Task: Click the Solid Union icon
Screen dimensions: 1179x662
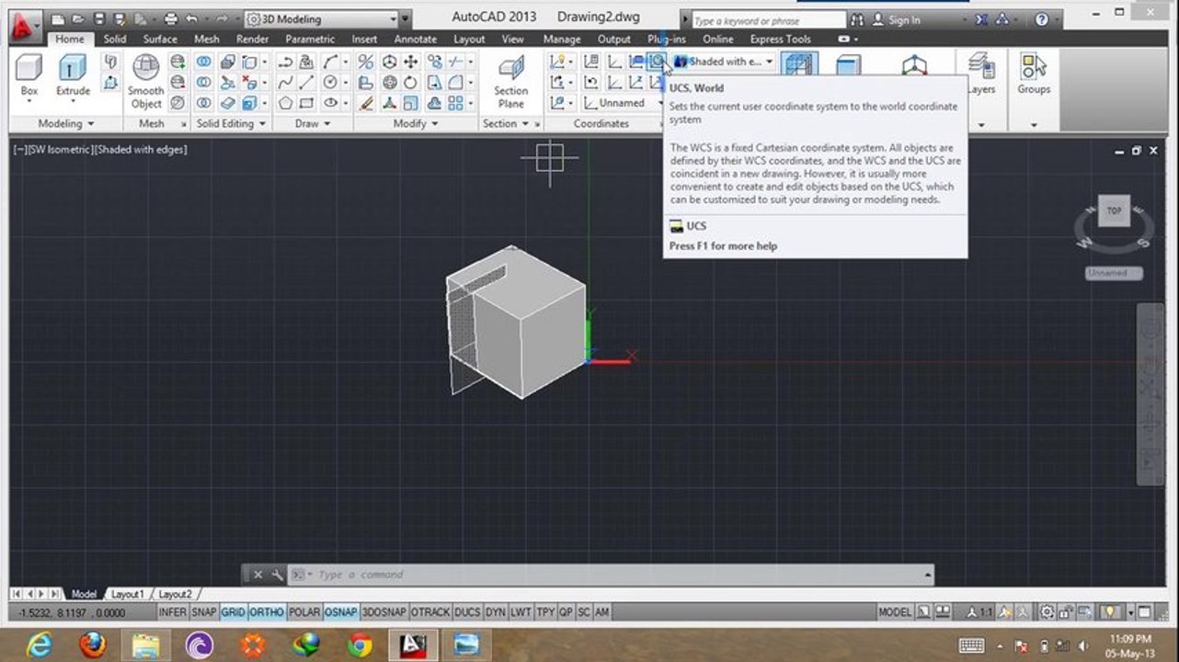Action: 203,62
